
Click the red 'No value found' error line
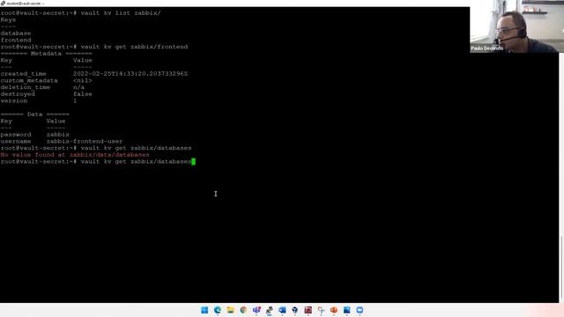click(x=75, y=155)
